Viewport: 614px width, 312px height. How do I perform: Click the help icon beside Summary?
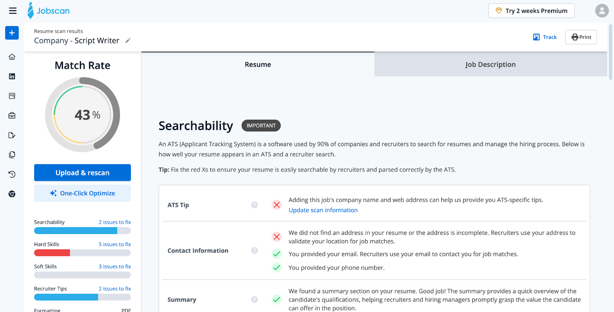pos(254,299)
